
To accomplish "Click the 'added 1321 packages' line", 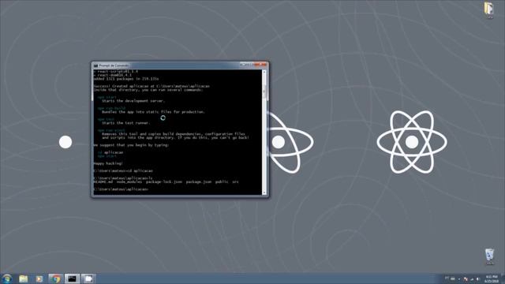I will 126,79.
